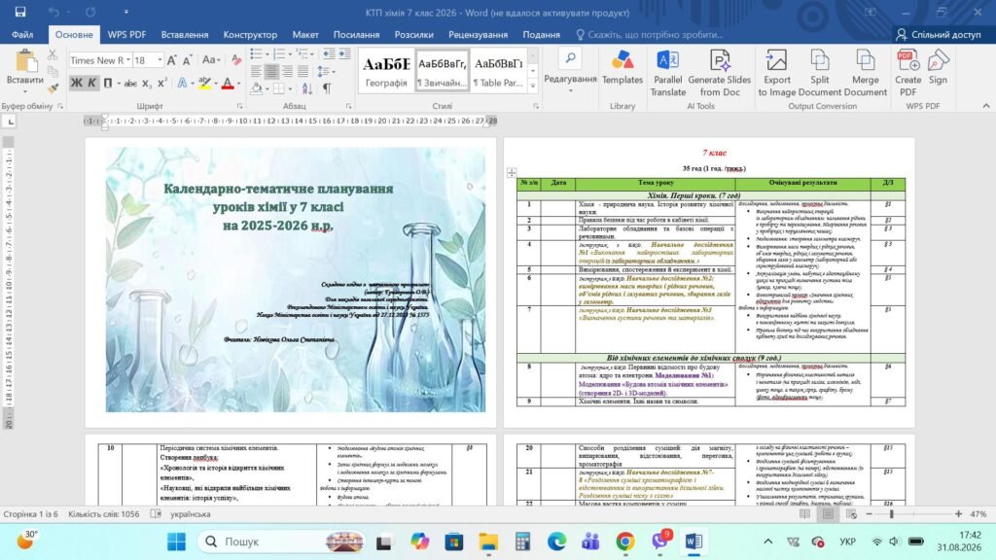Image resolution: width=996 pixels, height=560 pixels.
Task: Click Export to Image
Action: [777, 72]
